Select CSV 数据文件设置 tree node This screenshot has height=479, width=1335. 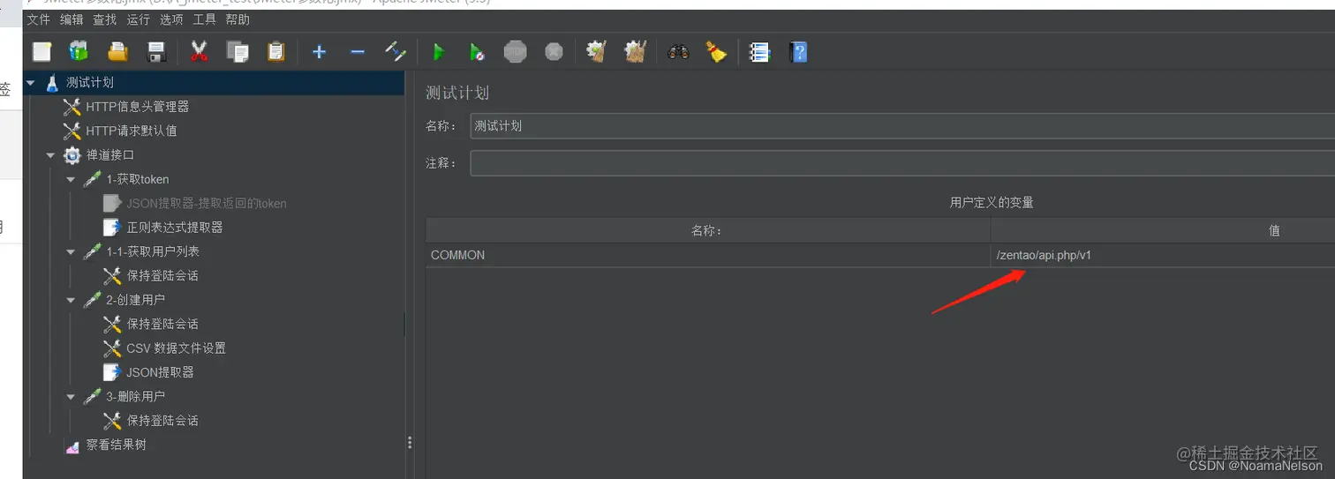click(x=177, y=348)
